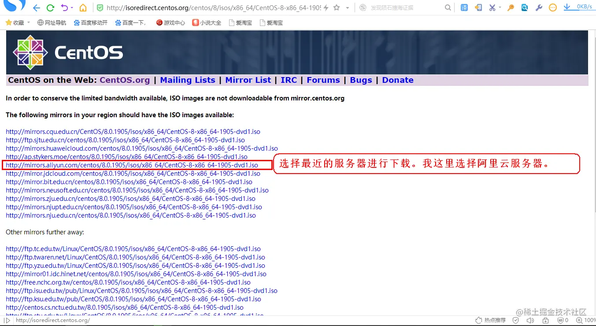Click the magnifier search icon

(x=448, y=7)
